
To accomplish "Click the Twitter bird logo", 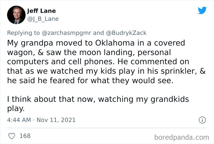I will tap(202, 10).
